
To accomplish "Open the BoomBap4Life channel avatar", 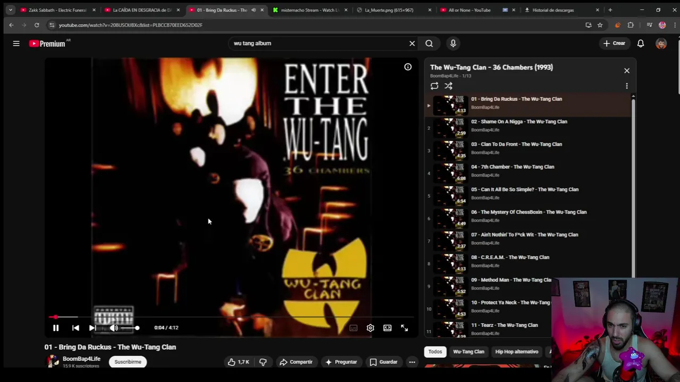I will pos(53,361).
